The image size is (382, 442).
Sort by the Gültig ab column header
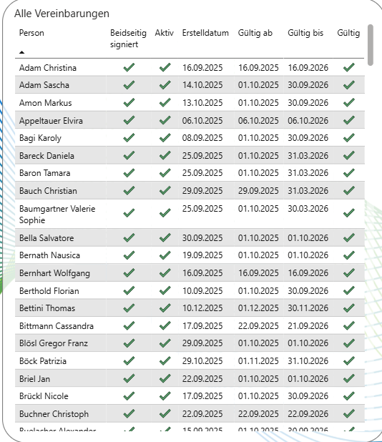pyautogui.click(x=255, y=33)
